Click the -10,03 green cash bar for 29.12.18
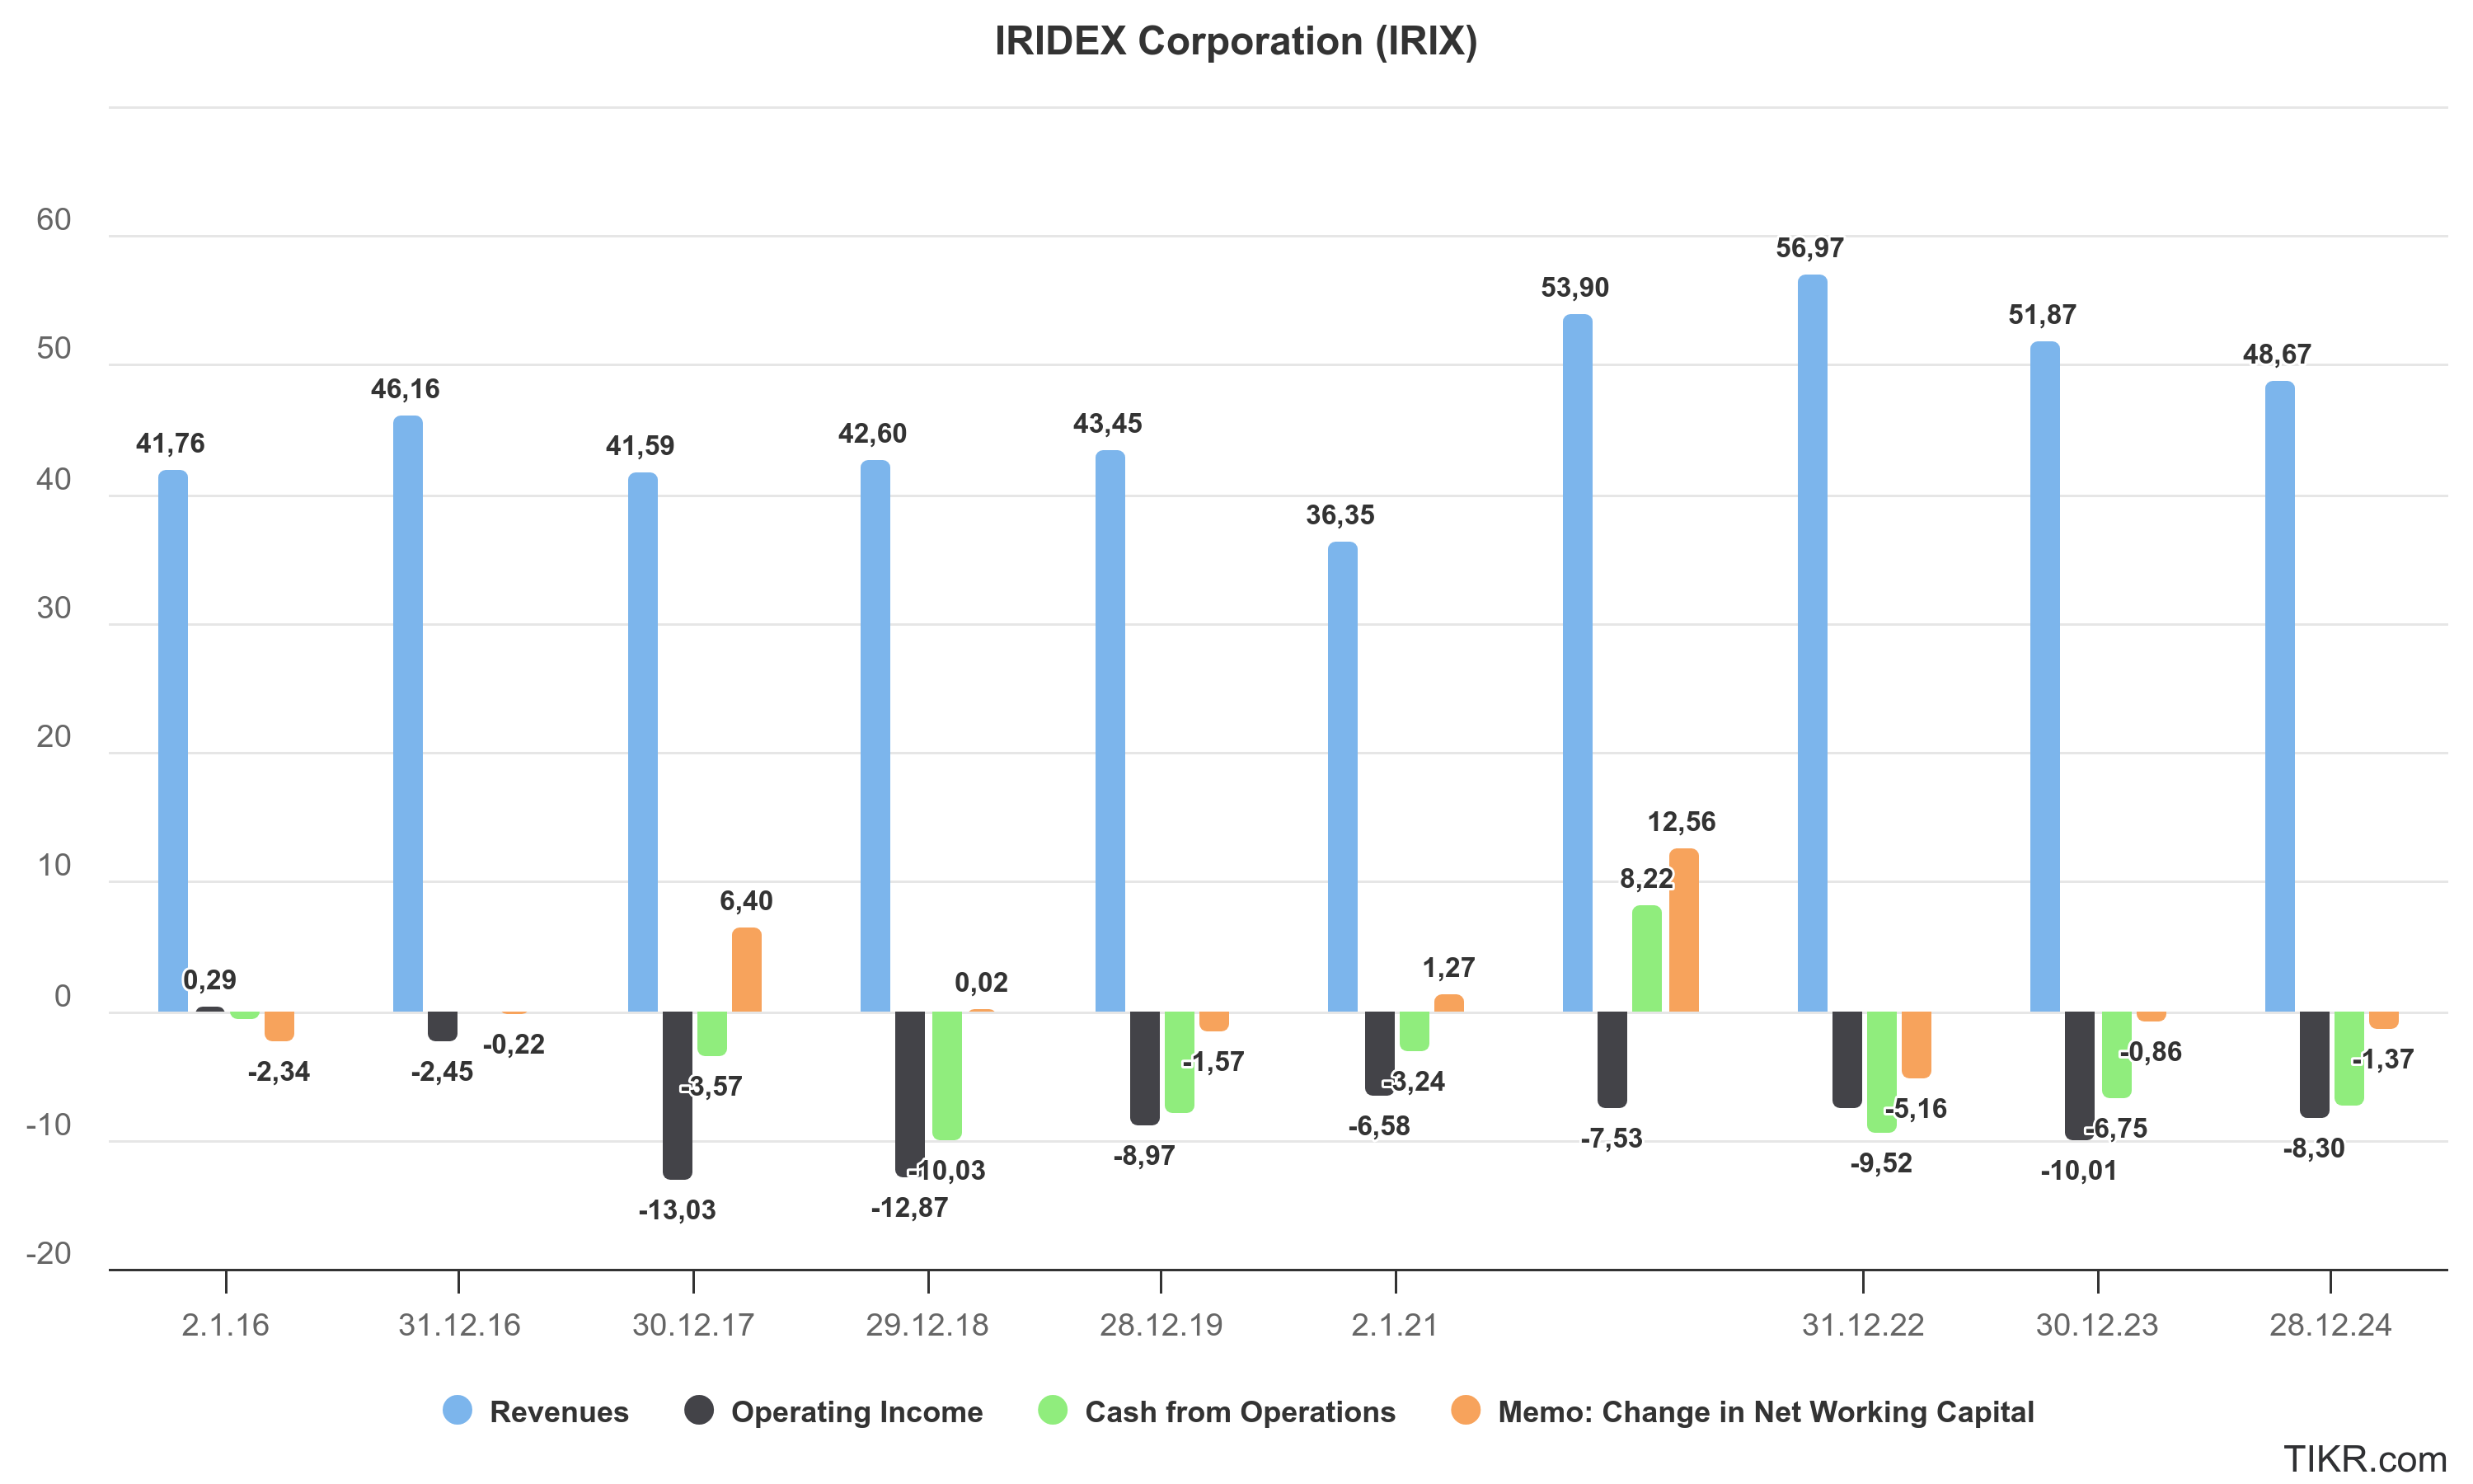The image size is (2473, 1484). pos(946,1074)
